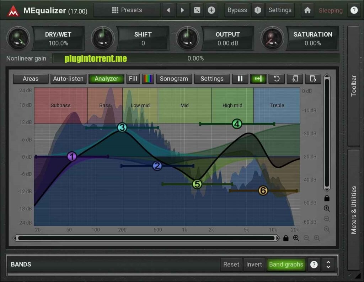Viewport: 364px width, 282px height.
Task: Open help with top question mark
Action: coord(354,10)
